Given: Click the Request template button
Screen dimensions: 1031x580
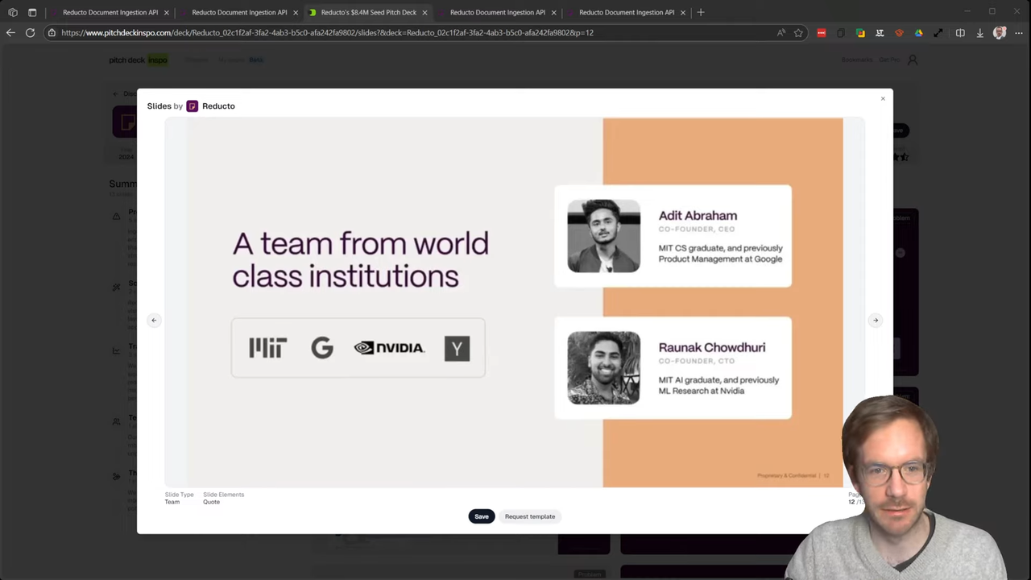Looking at the screenshot, I should tap(530, 516).
